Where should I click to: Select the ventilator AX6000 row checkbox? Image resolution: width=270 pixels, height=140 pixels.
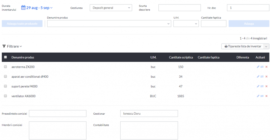tap(5, 96)
